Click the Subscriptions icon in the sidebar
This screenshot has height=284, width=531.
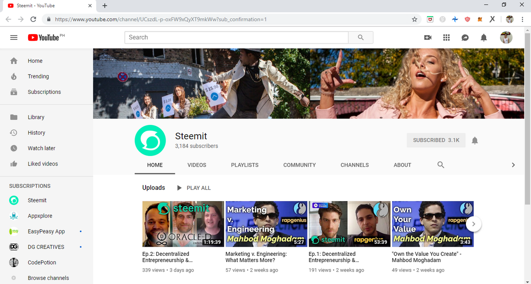pos(14,92)
